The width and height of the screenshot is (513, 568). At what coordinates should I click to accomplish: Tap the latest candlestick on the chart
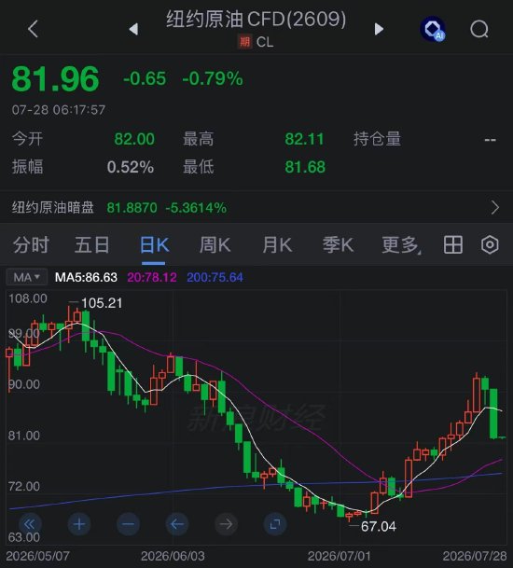(x=502, y=437)
